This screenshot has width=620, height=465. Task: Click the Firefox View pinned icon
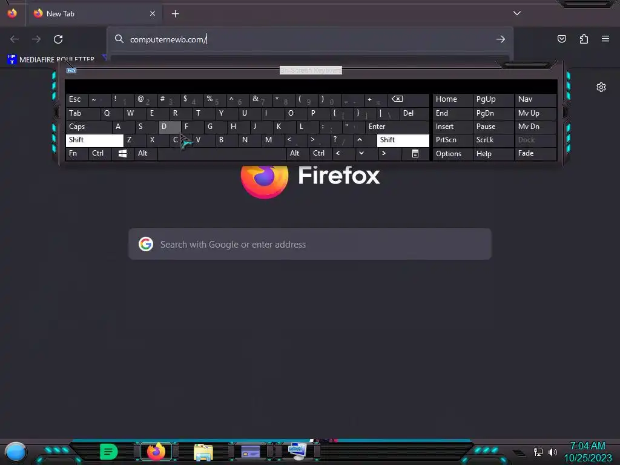[12, 13]
